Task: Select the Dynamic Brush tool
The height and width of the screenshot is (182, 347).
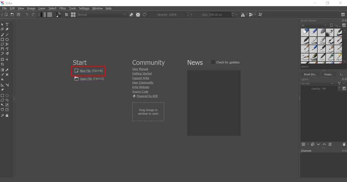Action: 2,54
